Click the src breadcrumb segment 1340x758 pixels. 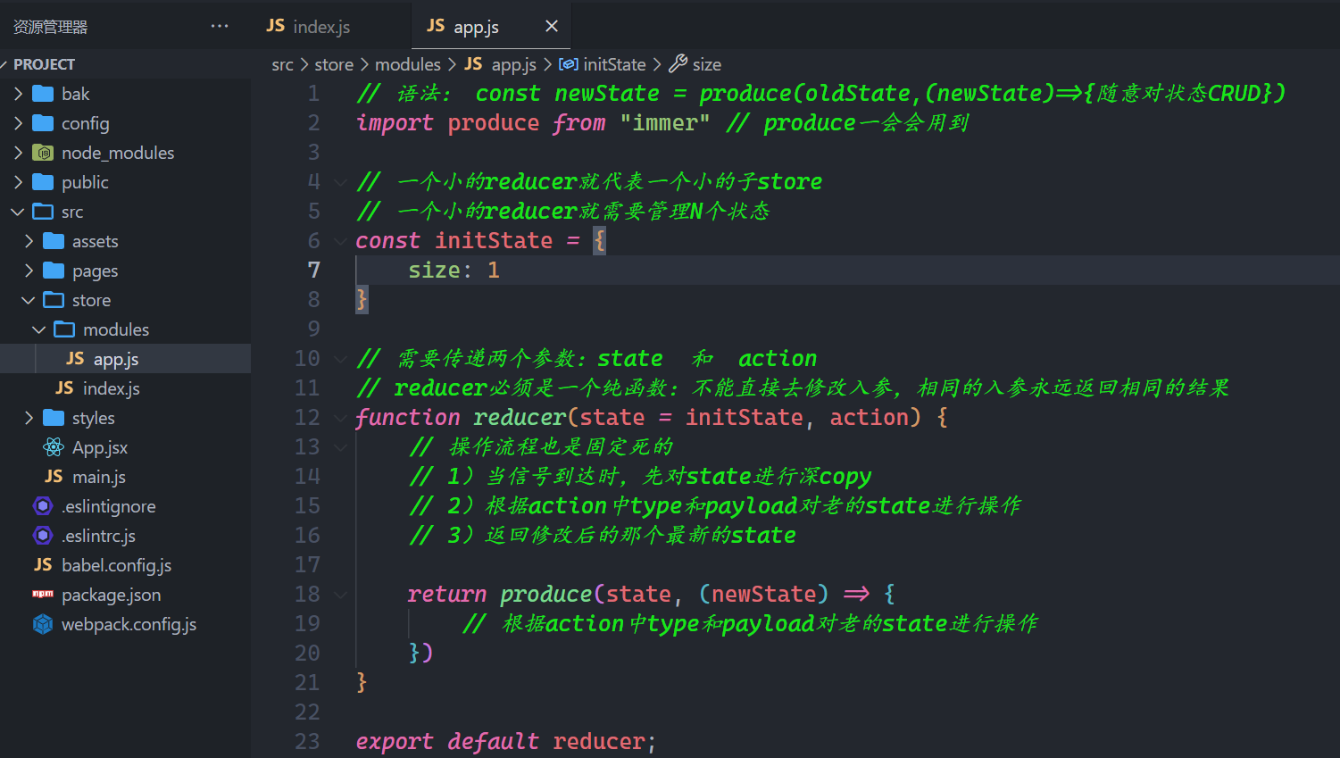tap(282, 64)
